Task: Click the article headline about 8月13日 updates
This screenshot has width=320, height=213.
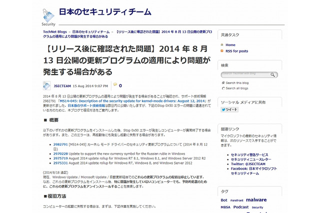Action: pyautogui.click(x=126, y=60)
